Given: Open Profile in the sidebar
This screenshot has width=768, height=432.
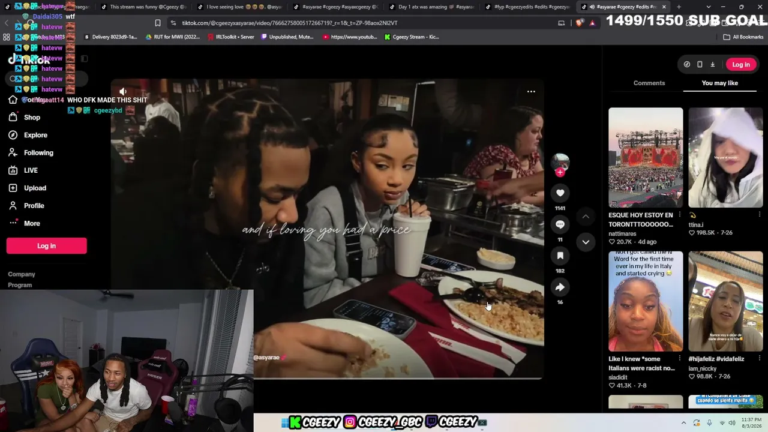Looking at the screenshot, I should click(x=34, y=206).
